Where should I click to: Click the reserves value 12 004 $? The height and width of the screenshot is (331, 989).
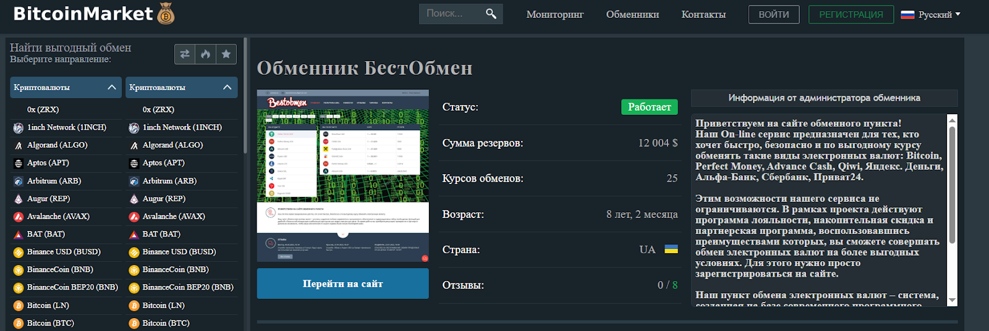click(x=658, y=143)
